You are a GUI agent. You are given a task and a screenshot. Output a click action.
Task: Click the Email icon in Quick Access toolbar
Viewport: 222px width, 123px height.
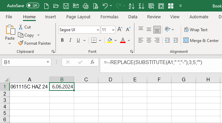coord(76,6)
